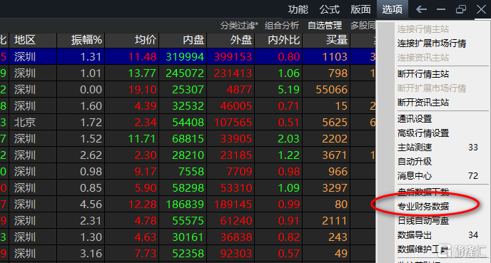Open 通讯设置 from the menu

tap(415, 119)
